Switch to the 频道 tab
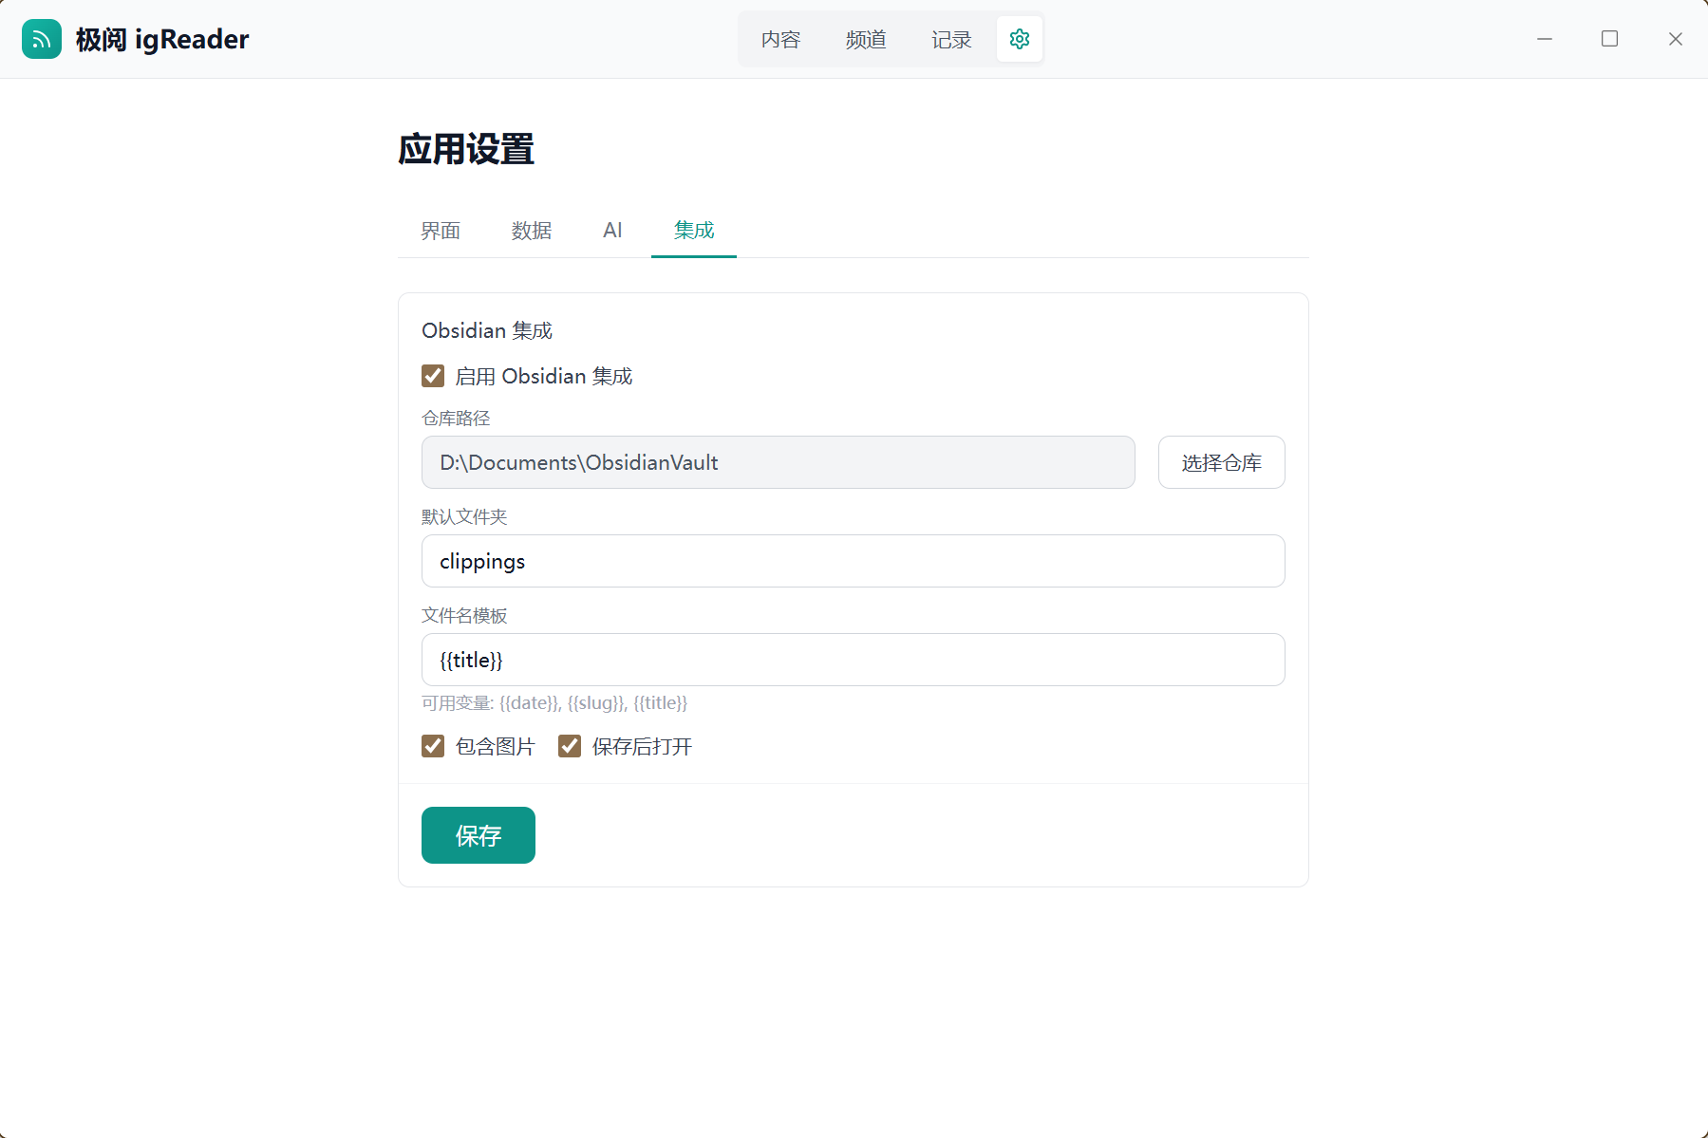1708x1138 pixels. pos(866,39)
